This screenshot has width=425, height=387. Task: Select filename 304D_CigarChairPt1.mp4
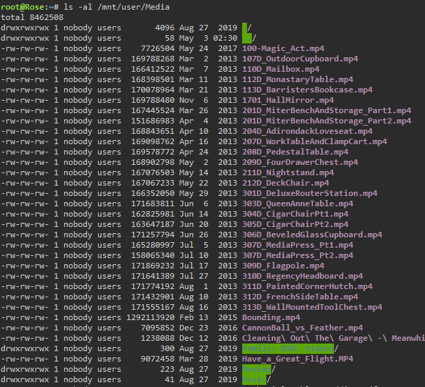click(295, 214)
